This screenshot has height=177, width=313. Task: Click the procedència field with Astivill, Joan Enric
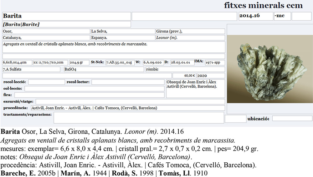coord(128,108)
